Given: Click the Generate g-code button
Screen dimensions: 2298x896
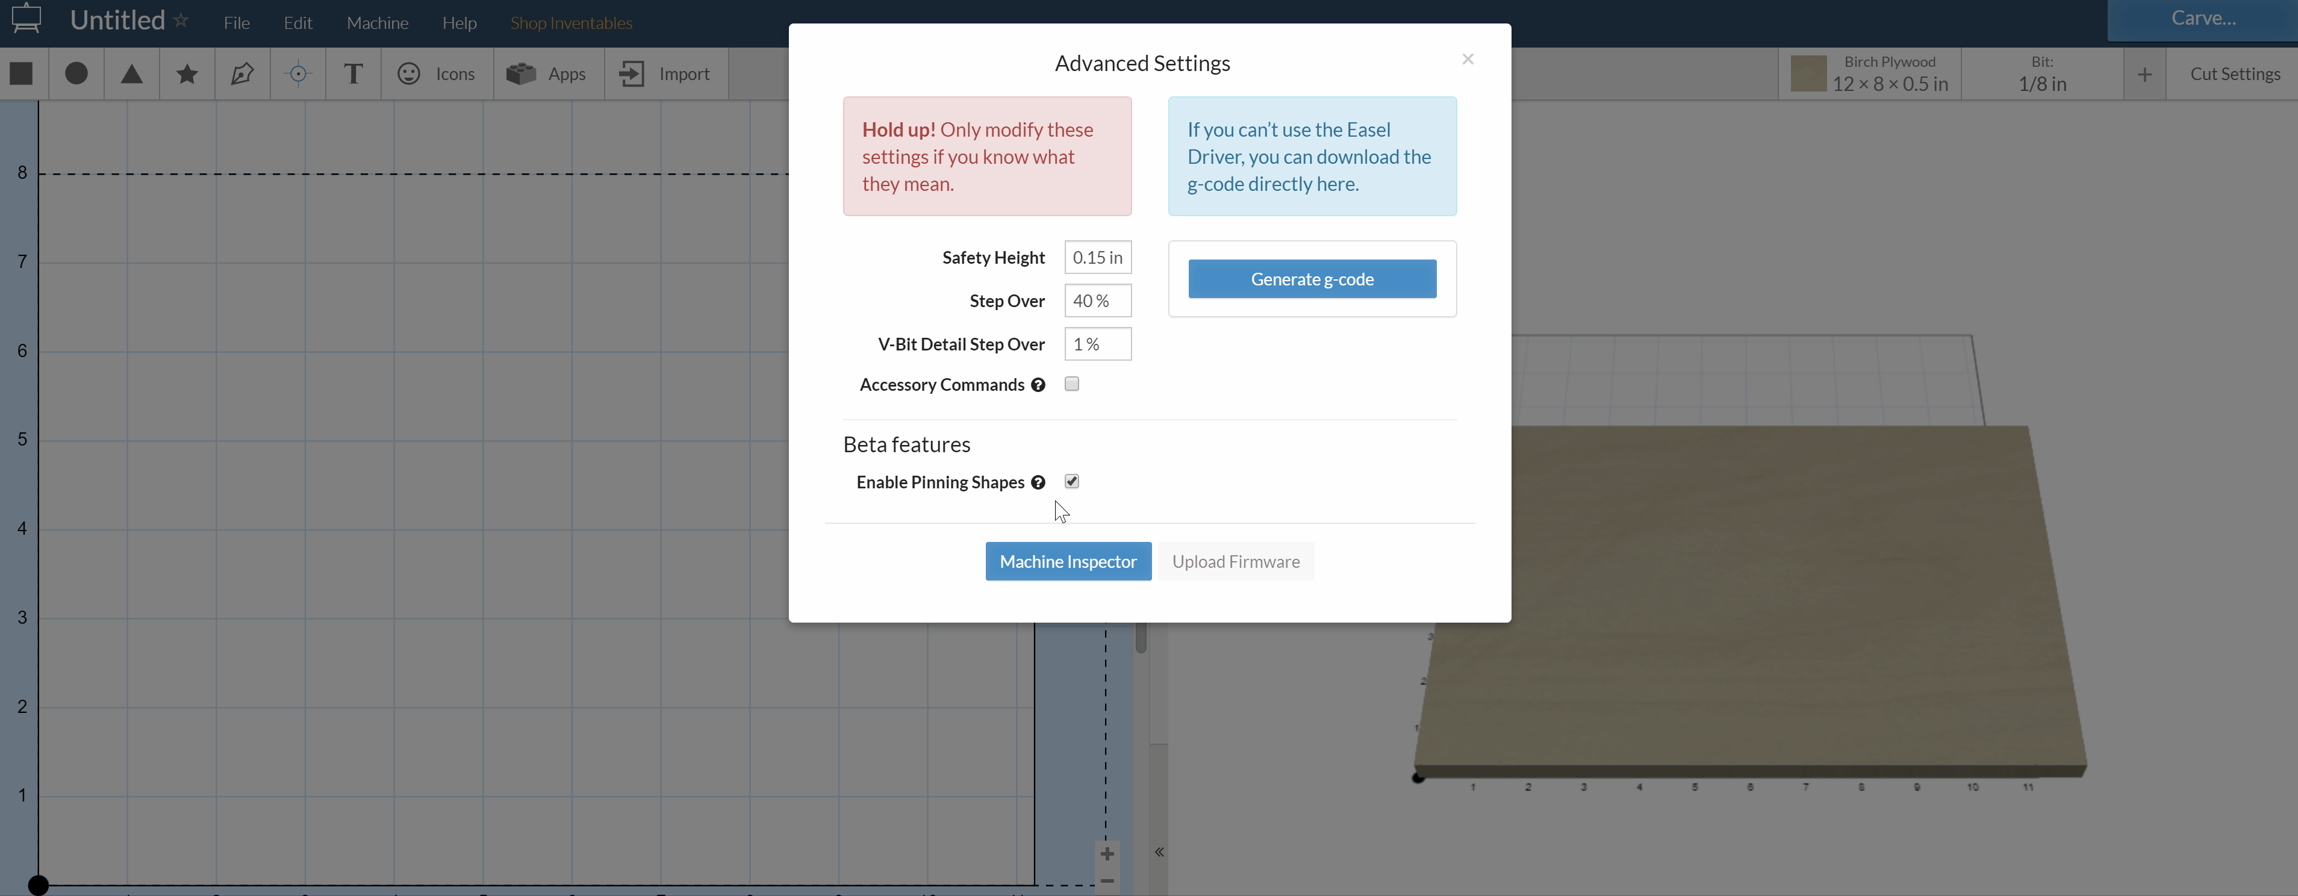Looking at the screenshot, I should click(1312, 279).
